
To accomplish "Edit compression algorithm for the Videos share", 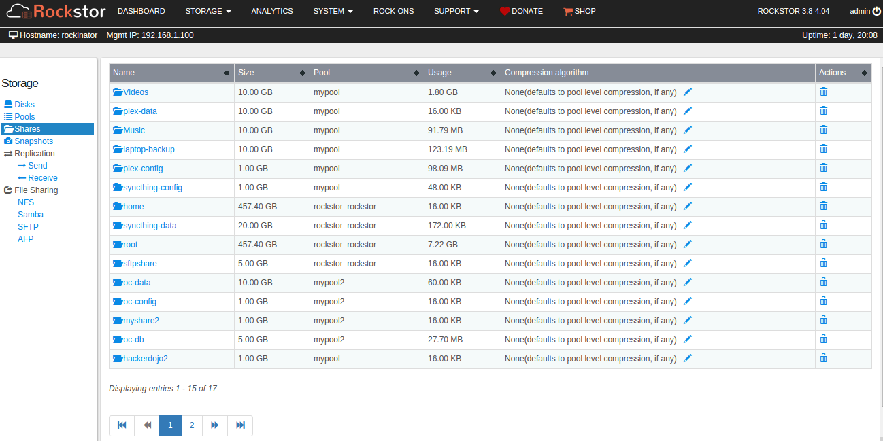I will click(687, 90).
